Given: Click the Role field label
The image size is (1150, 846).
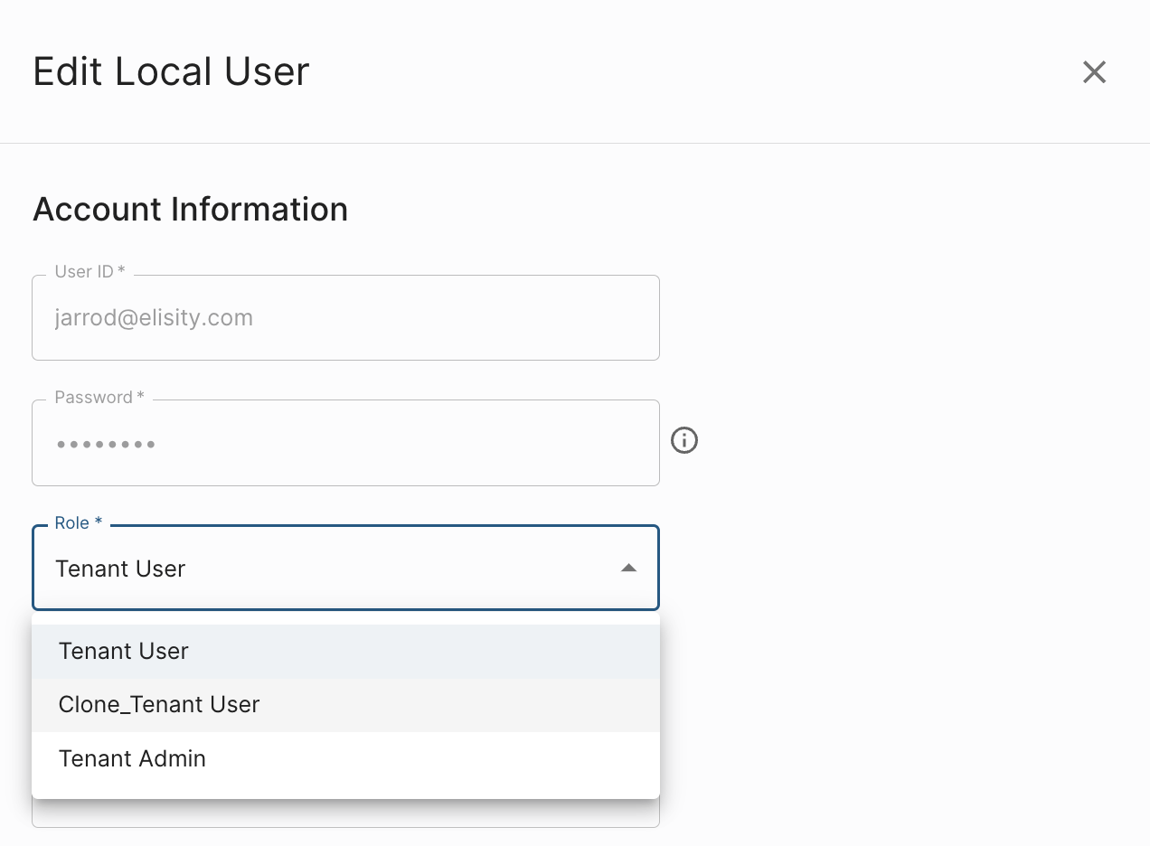Looking at the screenshot, I should pyautogui.click(x=78, y=523).
